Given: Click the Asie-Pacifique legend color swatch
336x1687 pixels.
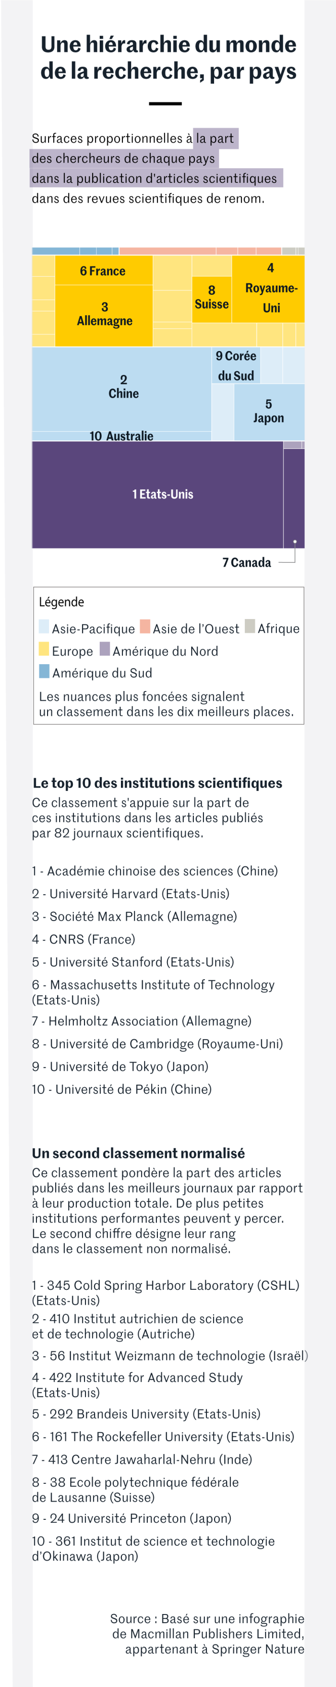Looking at the screenshot, I should [44, 626].
